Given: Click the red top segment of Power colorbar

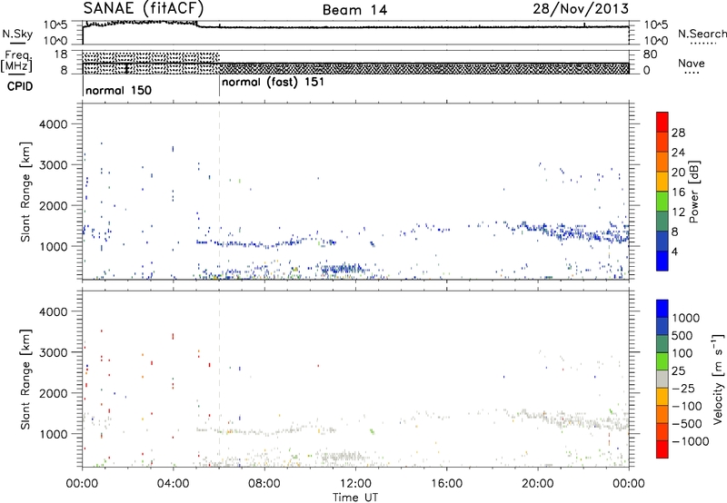Looking at the screenshot, I should 662,122.
